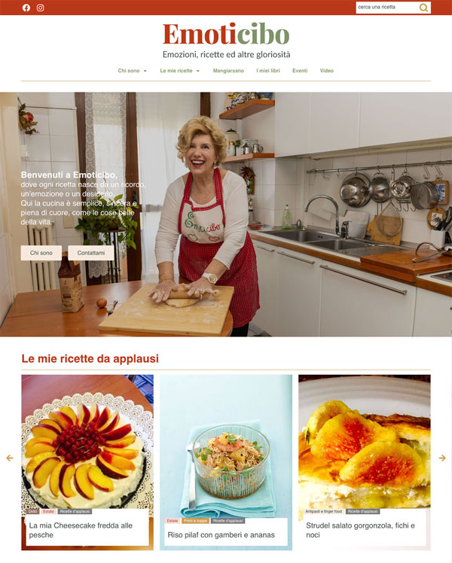Screen dimensions: 452x563
Task: Open the Video section
Action: coord(327,71)
